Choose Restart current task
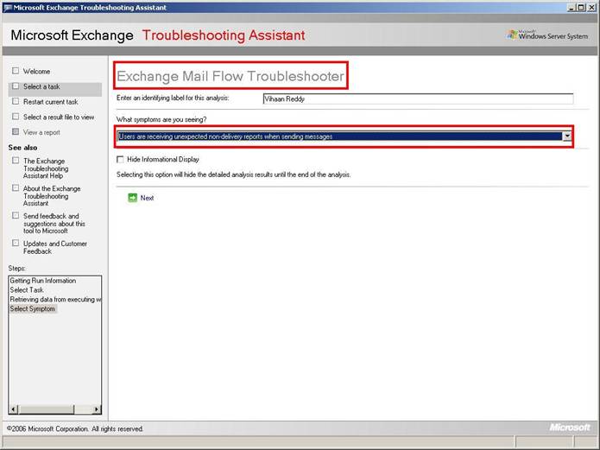600x450 pixels. click(x=51, y=102)
